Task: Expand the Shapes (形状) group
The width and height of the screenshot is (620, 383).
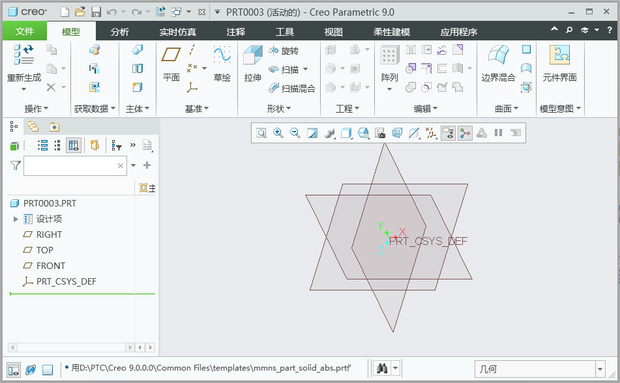Action: 279,109
